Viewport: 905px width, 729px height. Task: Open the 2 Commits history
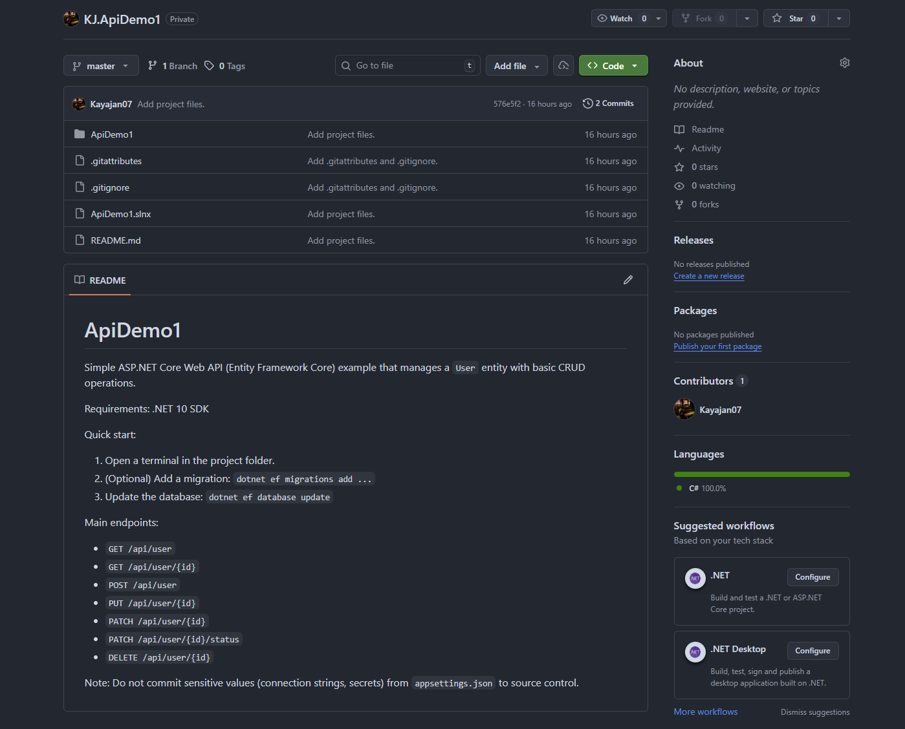tap(608, 103)
